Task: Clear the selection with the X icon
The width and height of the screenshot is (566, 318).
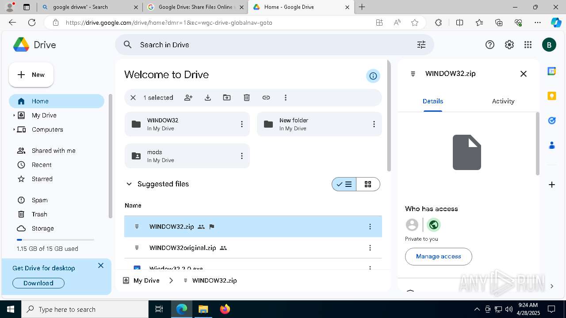Action: (133, 98)
